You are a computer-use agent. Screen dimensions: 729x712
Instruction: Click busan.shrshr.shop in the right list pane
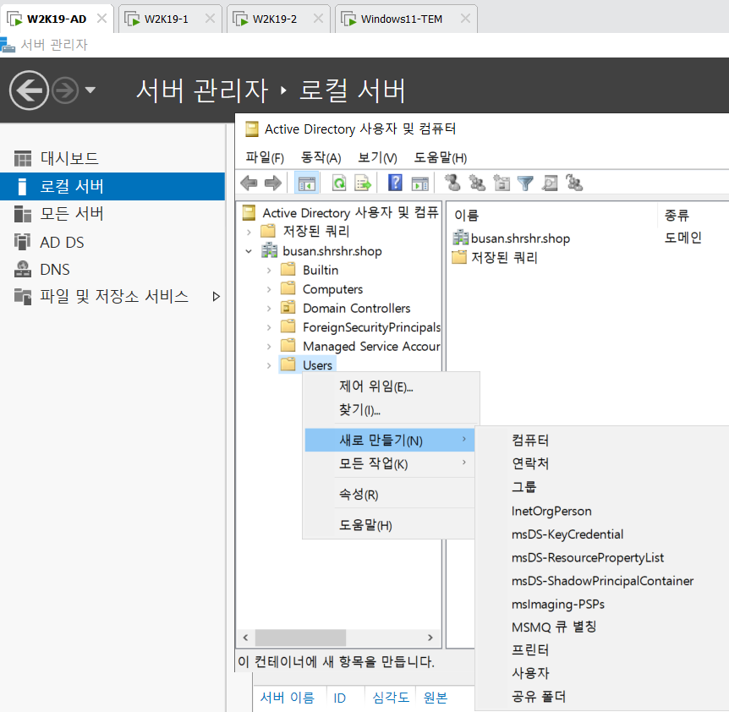[512, 238]
